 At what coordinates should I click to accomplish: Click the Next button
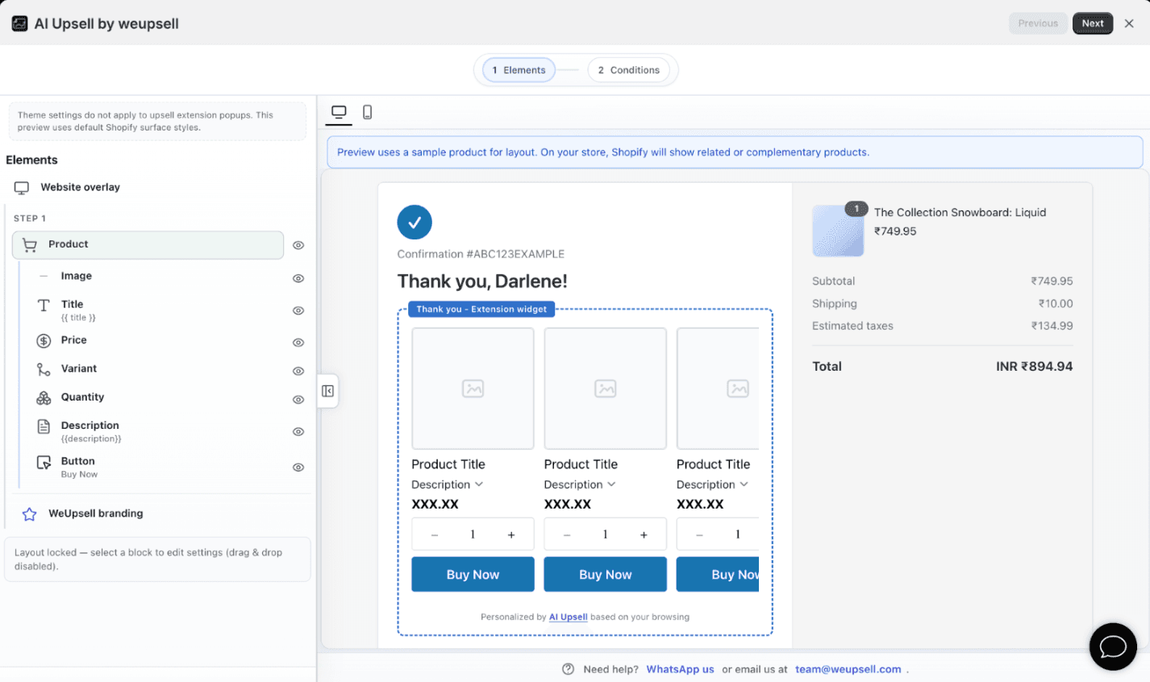[1093, 23]
